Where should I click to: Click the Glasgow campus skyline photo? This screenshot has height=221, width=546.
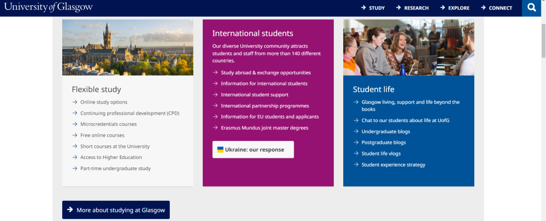tap(128, 47)
